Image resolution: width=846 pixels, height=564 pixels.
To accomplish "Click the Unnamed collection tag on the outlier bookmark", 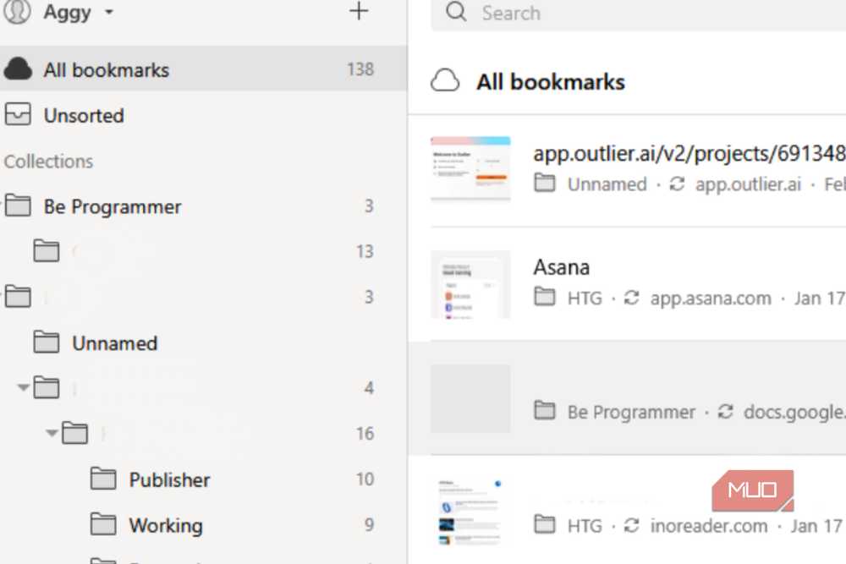I will [x=607, y=184].
